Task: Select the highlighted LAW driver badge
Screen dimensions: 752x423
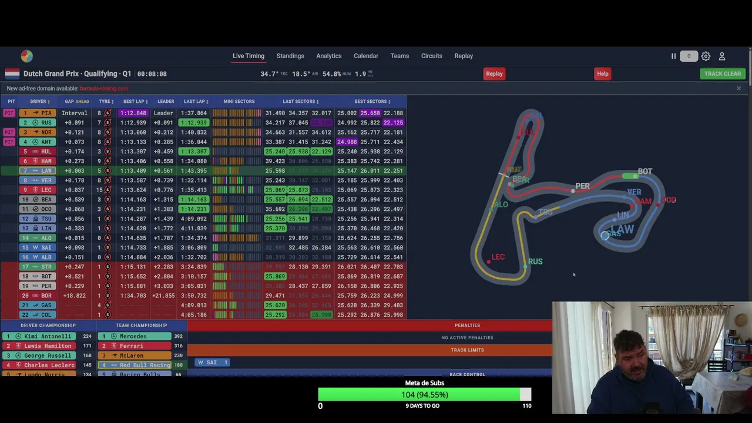Action: coord(38,170)
